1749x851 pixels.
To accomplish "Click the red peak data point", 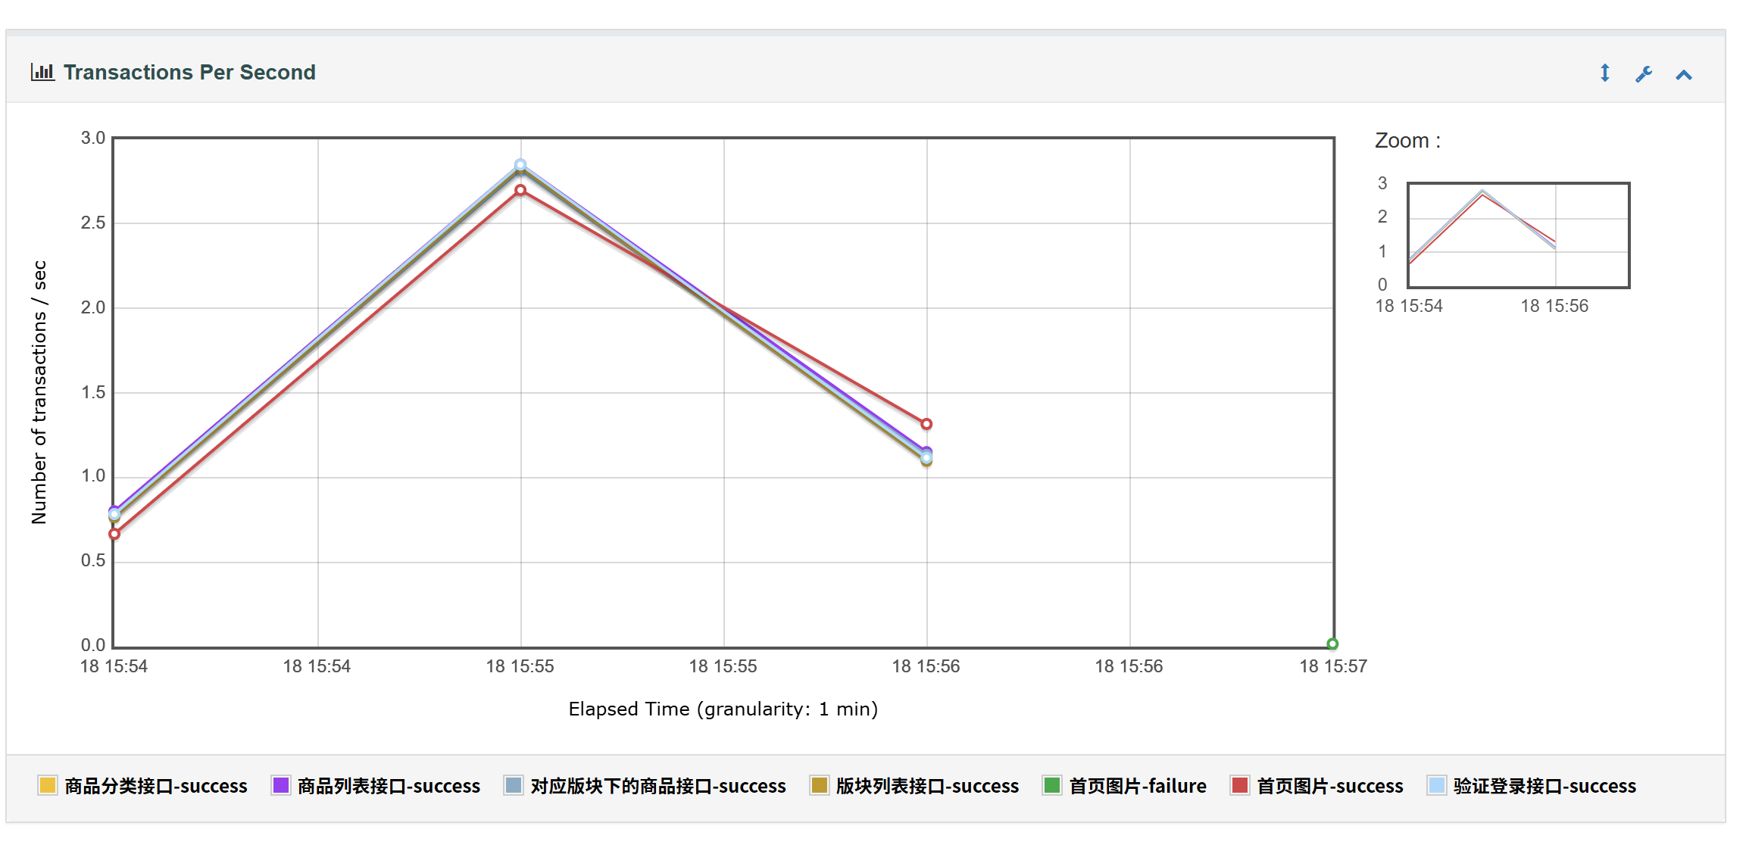I will (x=520, y=190).
